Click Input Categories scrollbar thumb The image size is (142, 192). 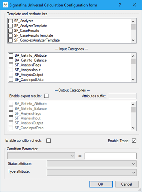133,61
